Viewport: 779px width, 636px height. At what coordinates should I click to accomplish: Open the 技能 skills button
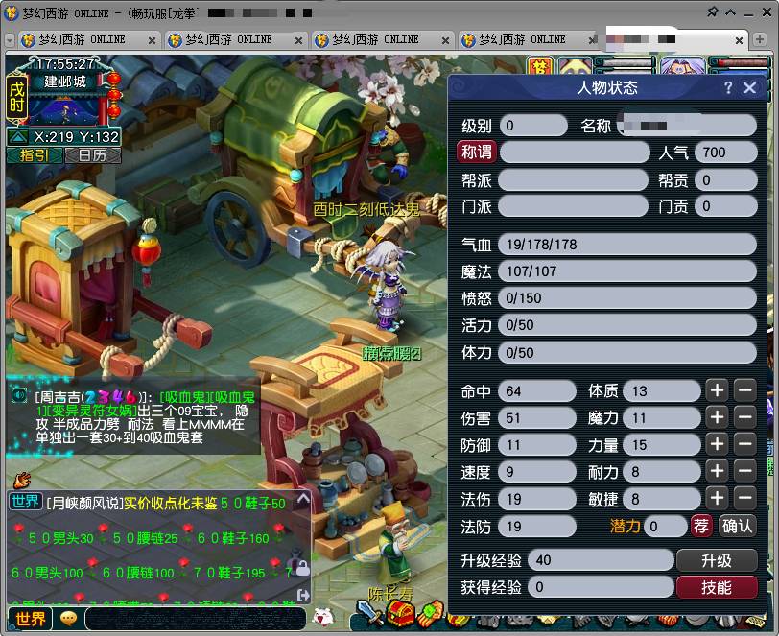click(717, 587)
